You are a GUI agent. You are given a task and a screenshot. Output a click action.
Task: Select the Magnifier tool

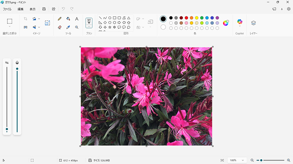point(77,27)
